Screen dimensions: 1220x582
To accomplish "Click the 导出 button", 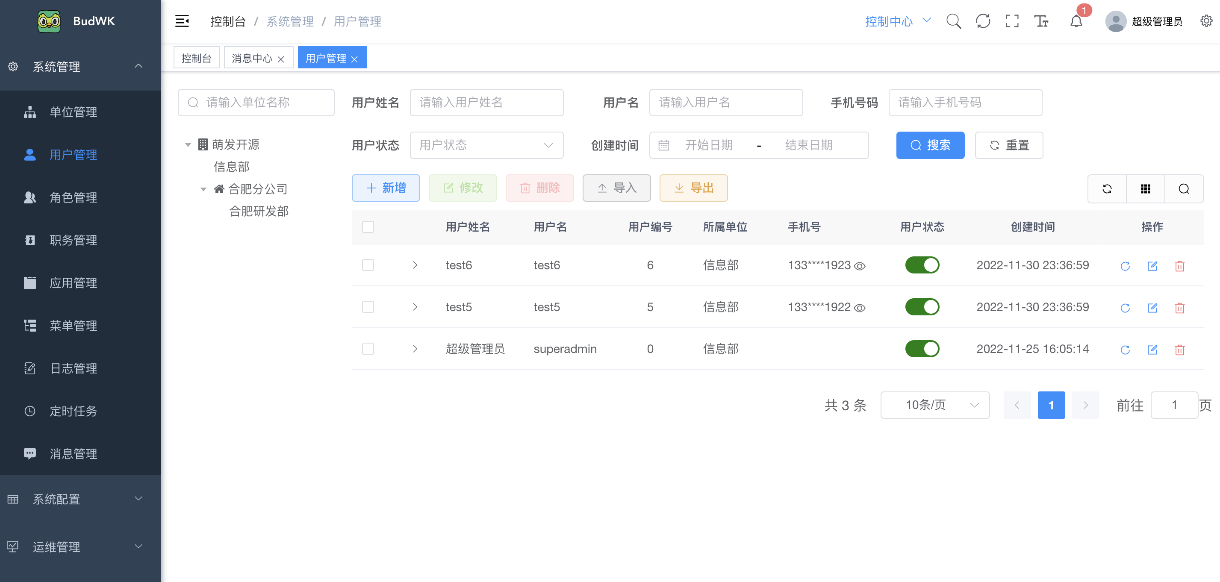I will tap(693, 188).
